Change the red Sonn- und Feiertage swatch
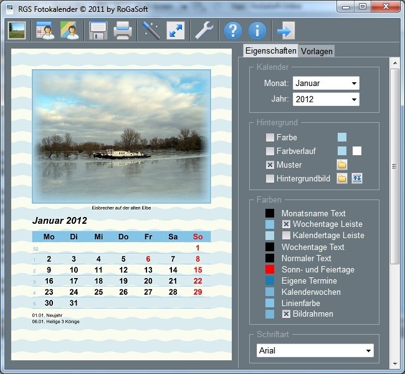Screen dimensions: 405x374 click(x=270, y=269)
